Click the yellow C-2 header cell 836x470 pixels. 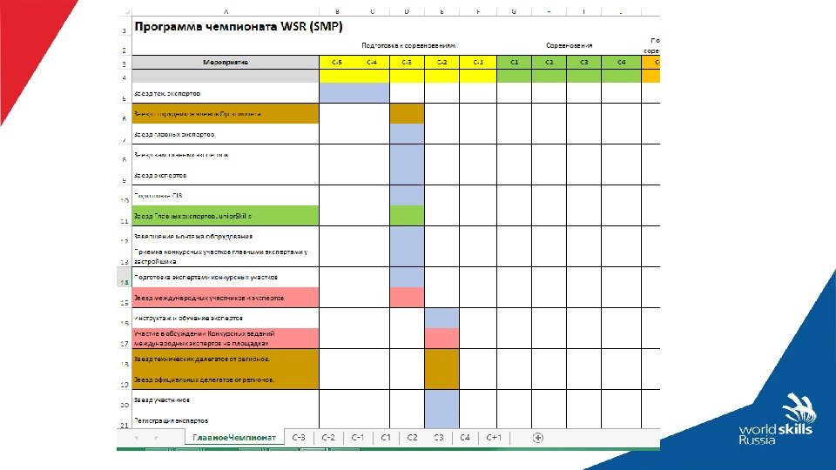(x=442, y=63)
